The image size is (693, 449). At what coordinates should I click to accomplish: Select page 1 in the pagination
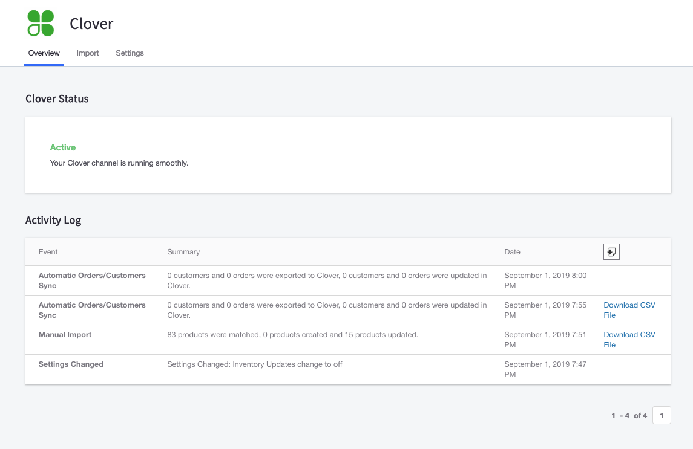pos(662,416)
